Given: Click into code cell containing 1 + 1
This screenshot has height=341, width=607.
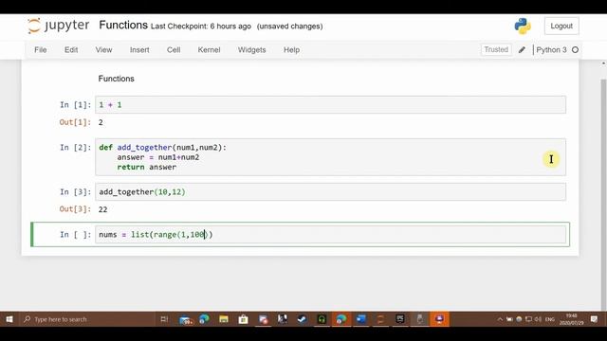Looking at the screenshot, I should (x=330, y=105).
